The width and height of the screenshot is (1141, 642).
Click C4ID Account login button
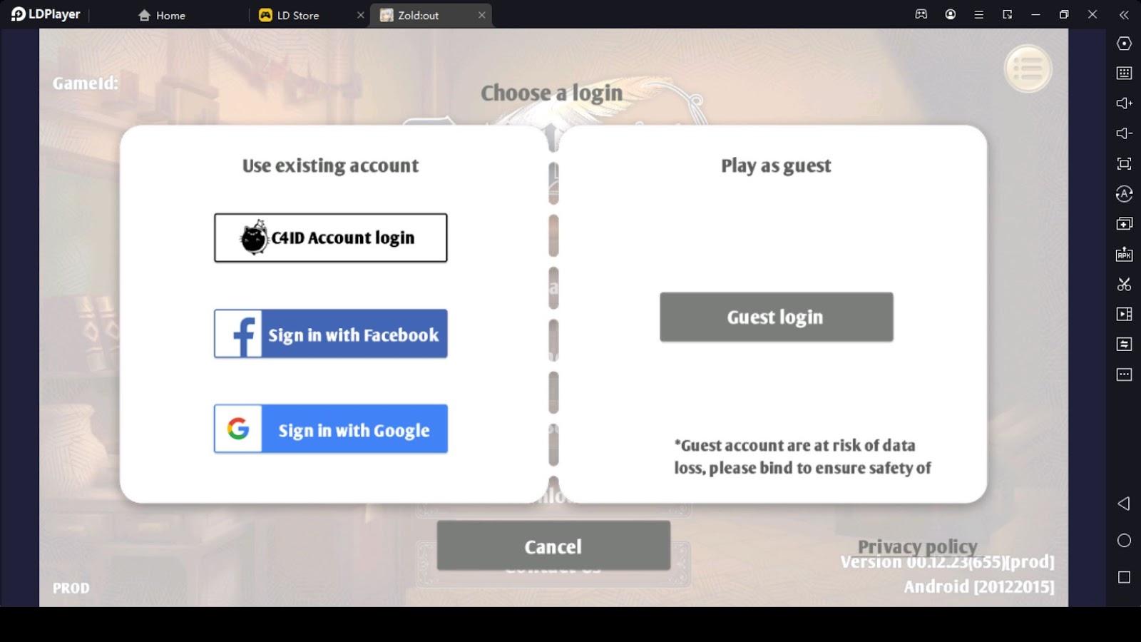(331, 238)
